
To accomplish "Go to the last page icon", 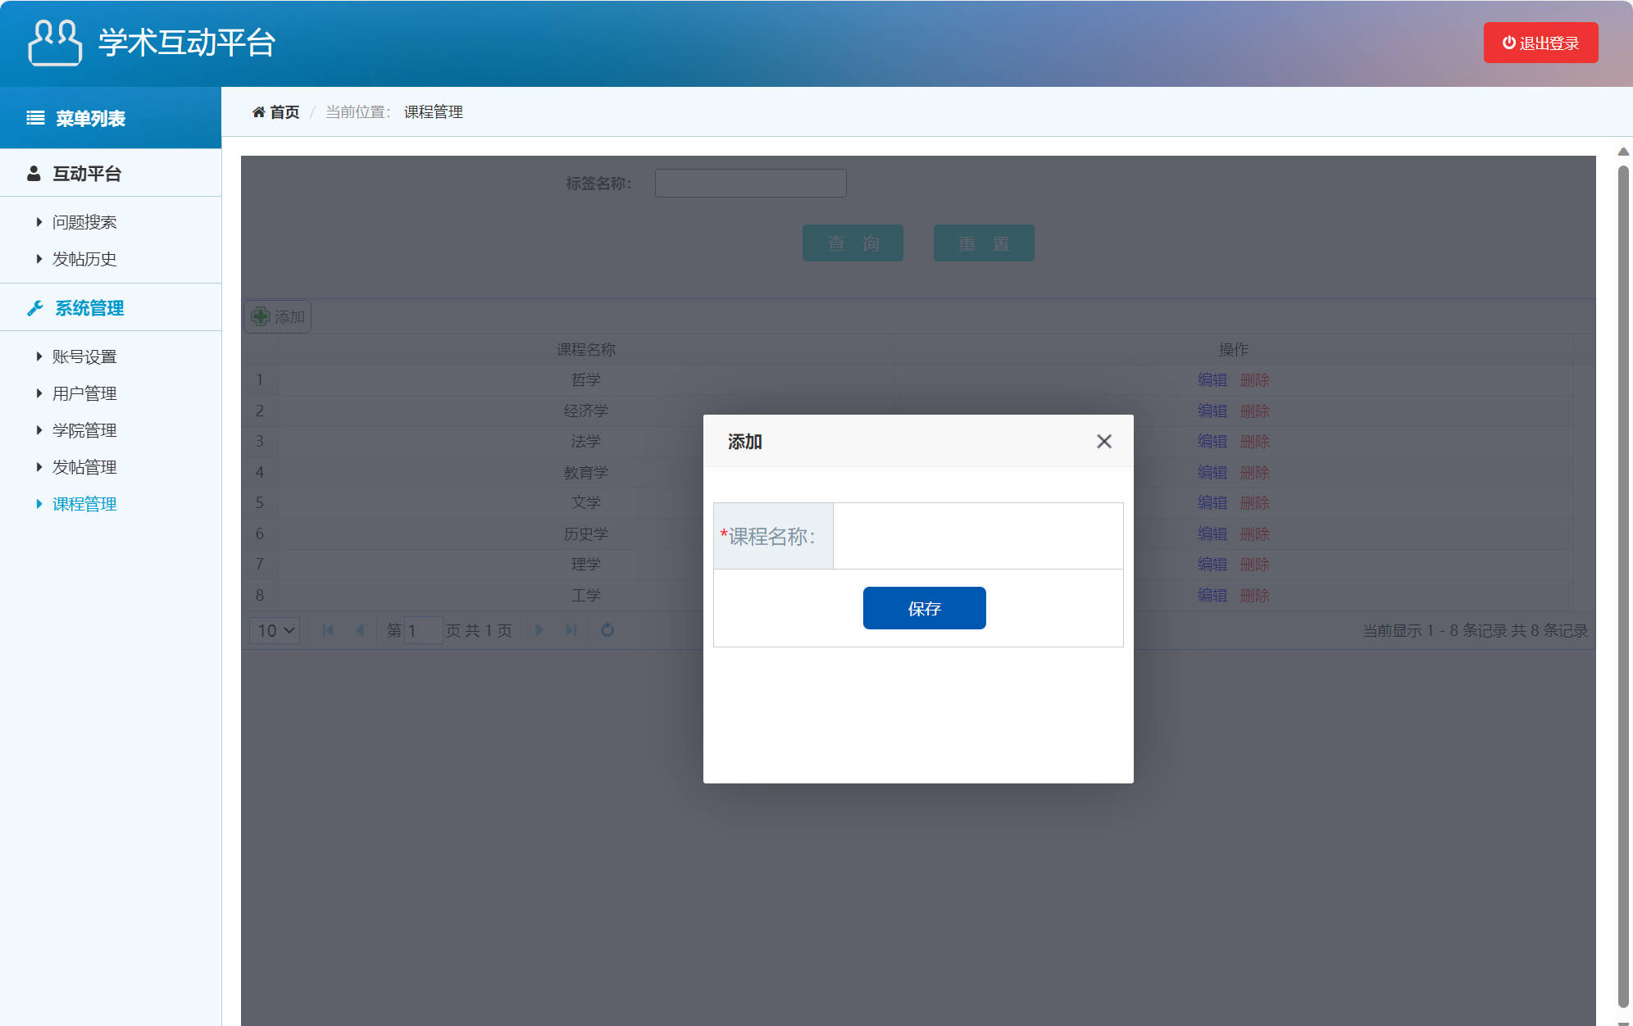I will coord(571,630).
